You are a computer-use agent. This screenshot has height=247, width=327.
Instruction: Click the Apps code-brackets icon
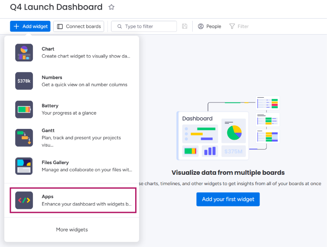[24, 200]
